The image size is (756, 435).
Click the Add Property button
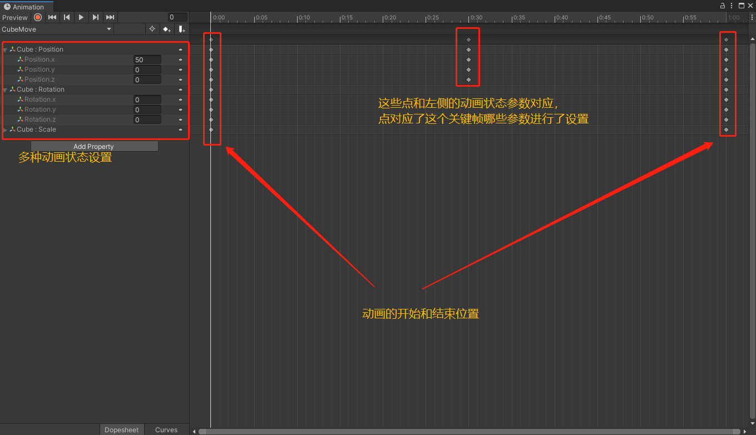pos(94,147)
